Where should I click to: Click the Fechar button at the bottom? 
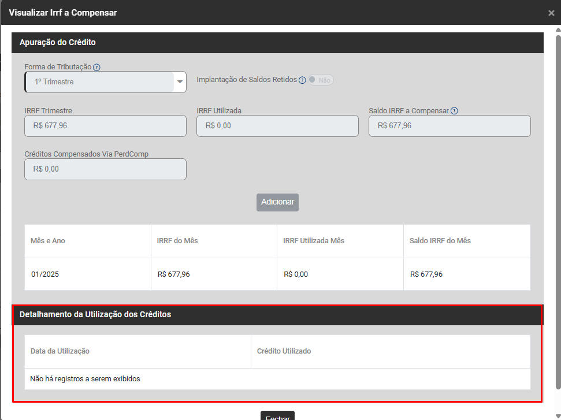click(x=277, y=416)
